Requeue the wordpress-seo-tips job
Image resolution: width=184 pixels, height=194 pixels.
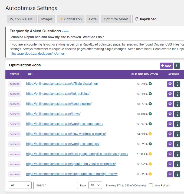[170, 144]
